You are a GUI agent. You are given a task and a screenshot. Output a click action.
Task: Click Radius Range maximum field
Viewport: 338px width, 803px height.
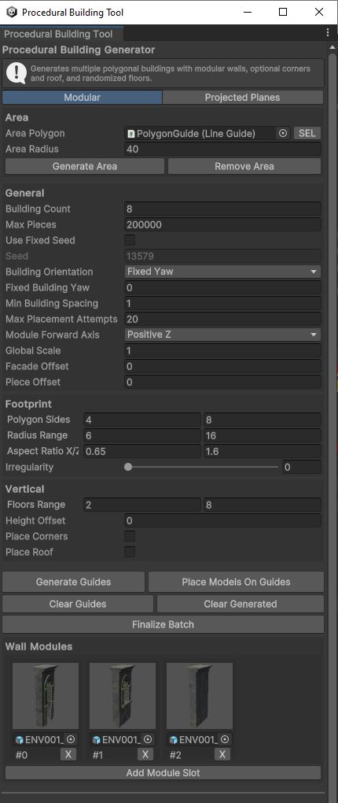[x=263, y=435]
